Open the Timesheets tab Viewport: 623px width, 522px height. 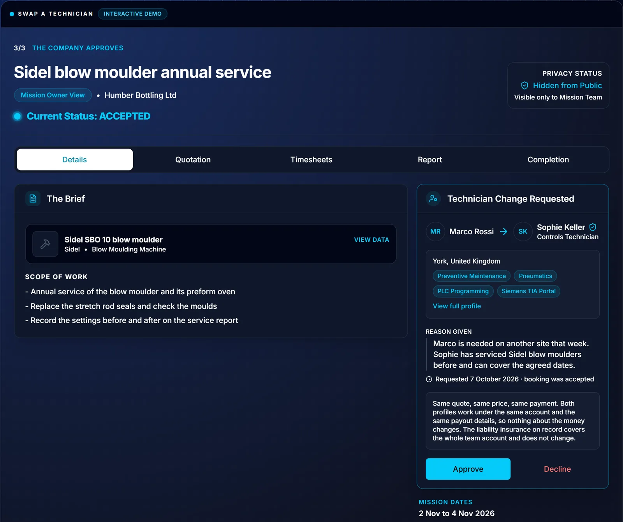click(311, 159)
